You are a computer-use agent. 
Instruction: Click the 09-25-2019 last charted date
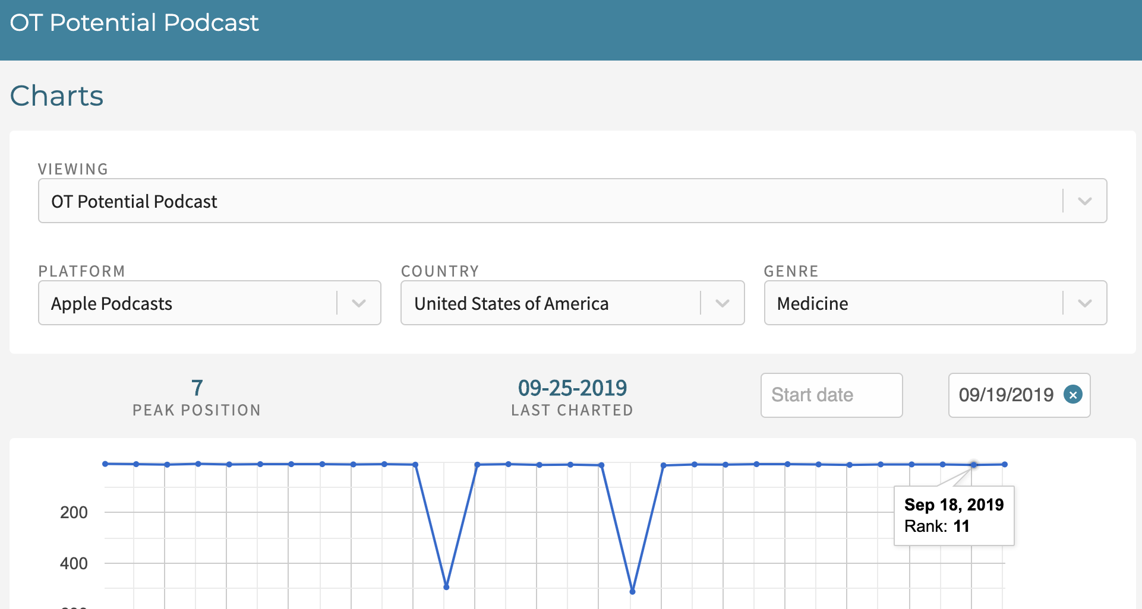572,388
